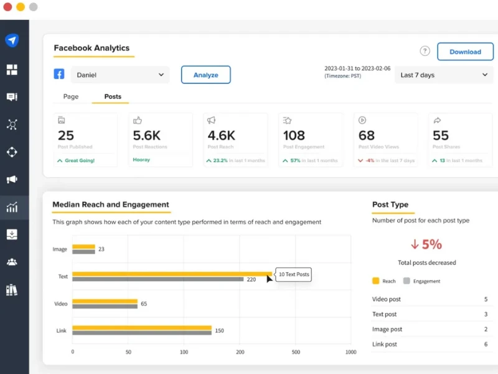The image size is (498, 374).
Task: Click the -4% in the last 7 days text
Action: click(x=390, y=161)
